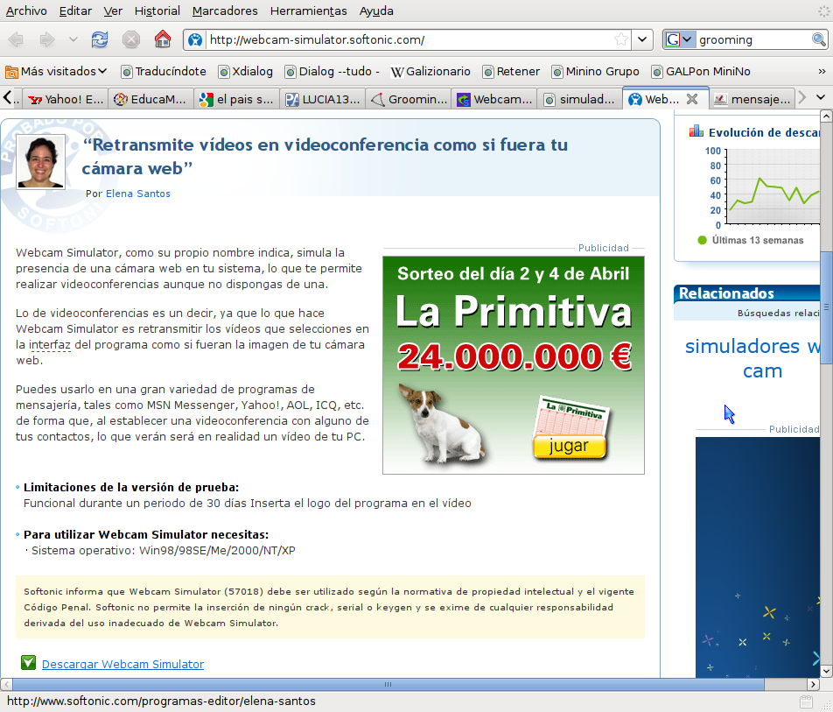Open the Editar menu
Image resolution: width=833 pixels, height=712 pixels.
coord(75,11)
